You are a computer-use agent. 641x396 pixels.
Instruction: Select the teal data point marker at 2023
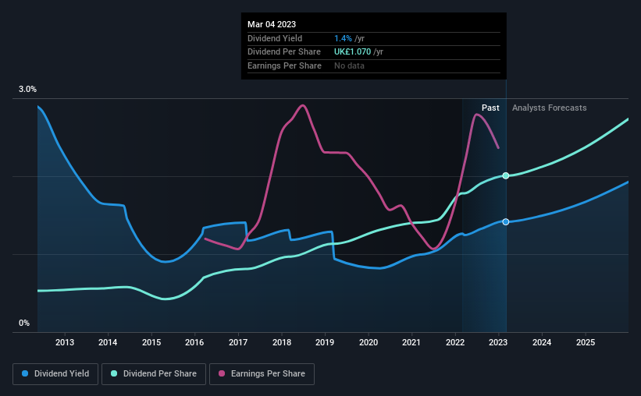506,175
